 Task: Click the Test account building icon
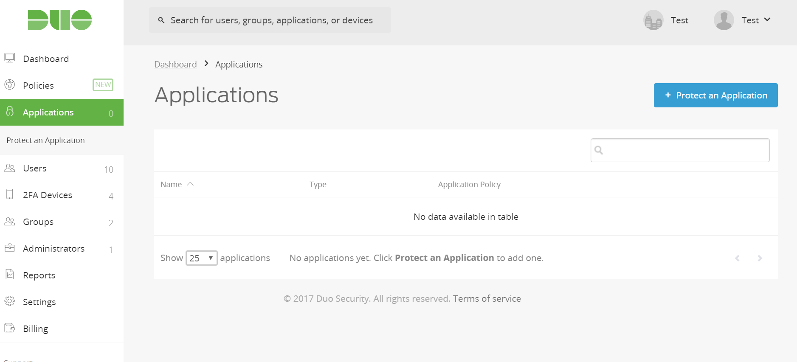click(x=653, y=20)
